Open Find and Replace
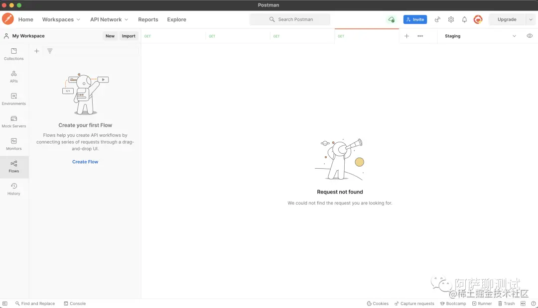This screenshot has height=308, width=538. (x=35, y=304)
